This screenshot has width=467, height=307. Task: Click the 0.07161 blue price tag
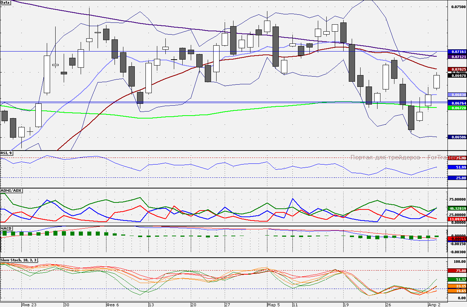[x=457, y=52]
